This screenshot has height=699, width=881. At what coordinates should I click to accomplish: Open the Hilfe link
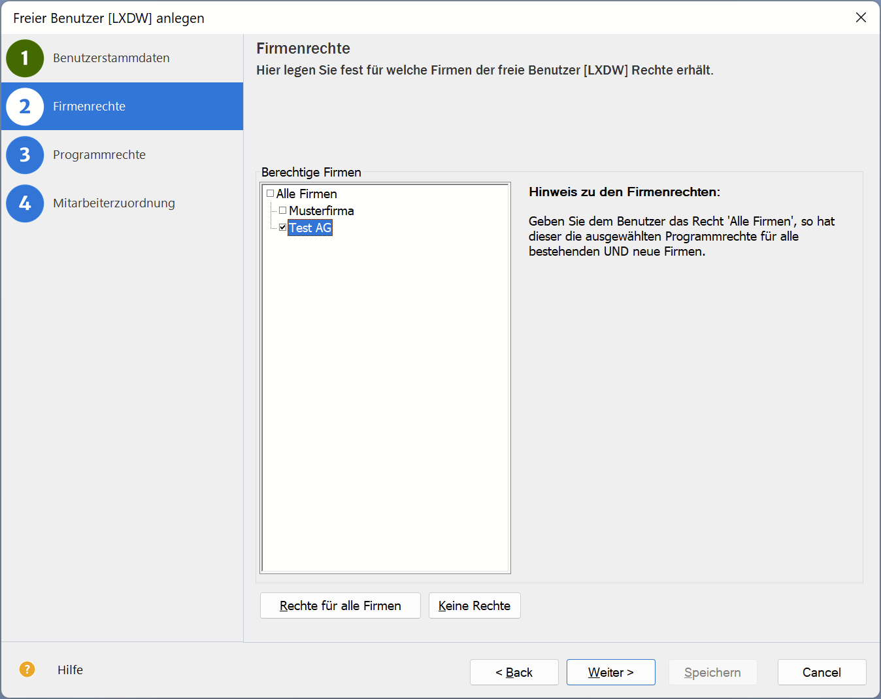pyautogui.click(x=70, y=670)
